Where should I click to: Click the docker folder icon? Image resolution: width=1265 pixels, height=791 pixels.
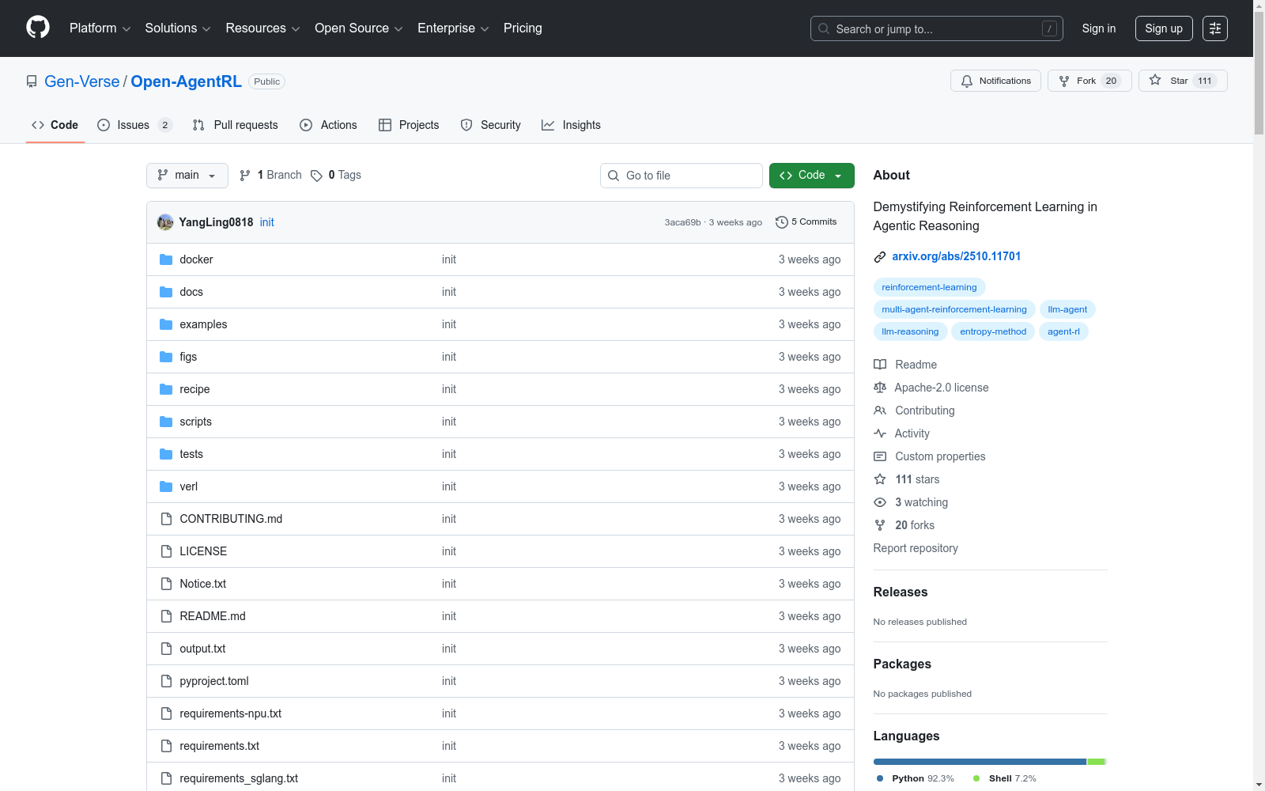click(166, 259)
